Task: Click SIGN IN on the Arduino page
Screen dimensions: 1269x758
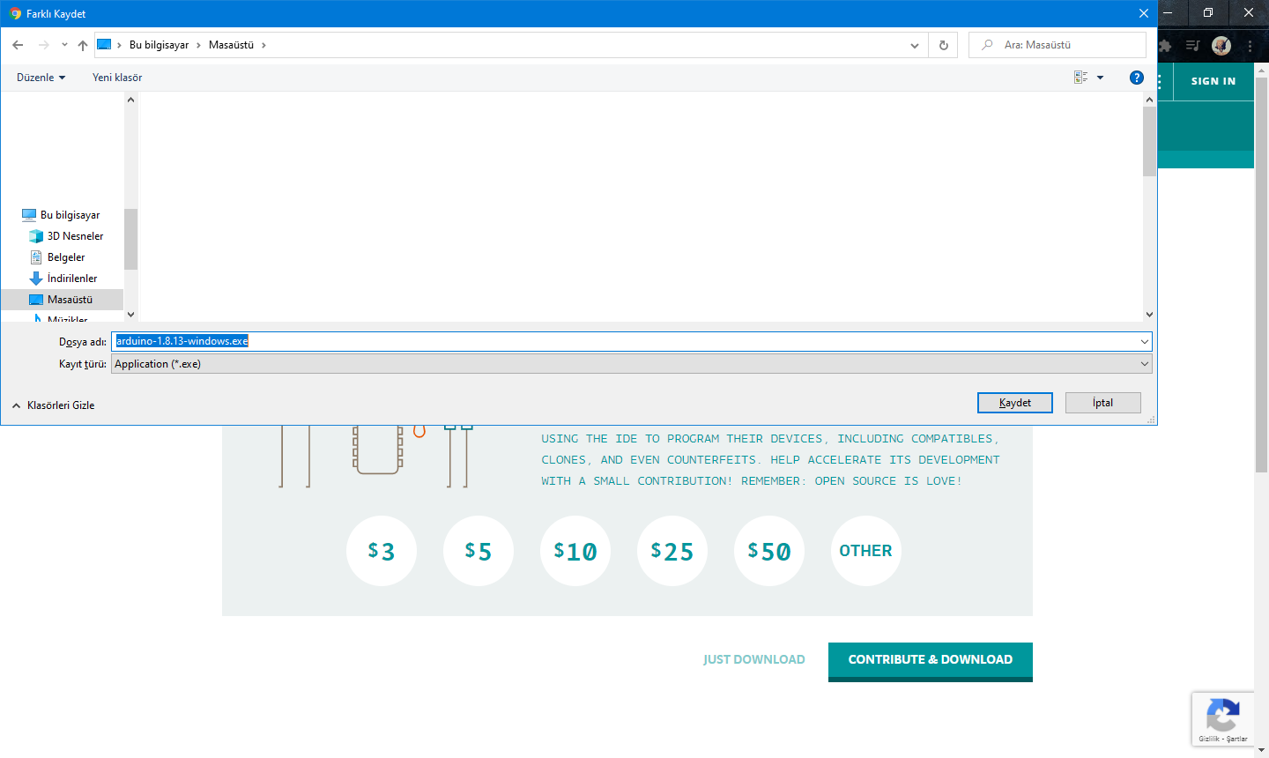Action: point(1213,81)
